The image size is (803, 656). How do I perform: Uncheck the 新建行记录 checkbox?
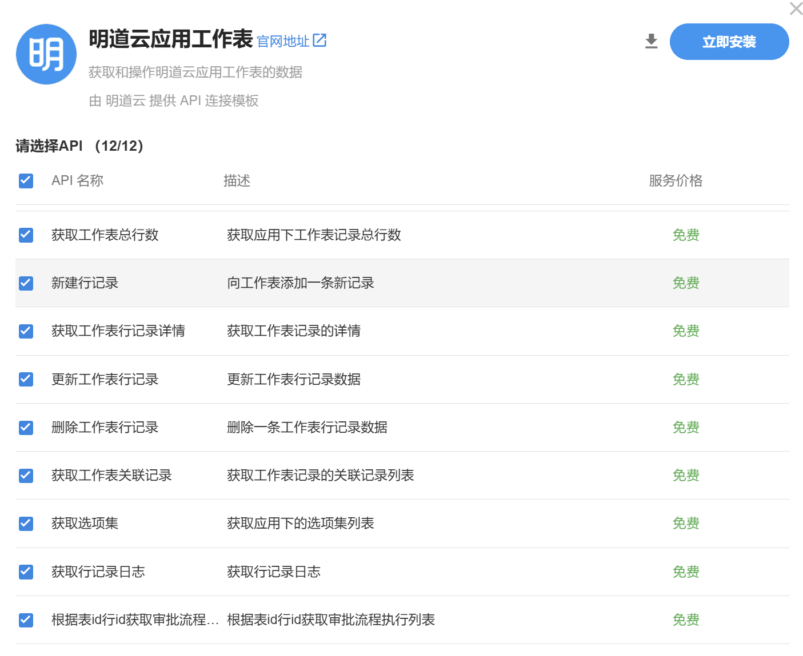click(26, 283)
